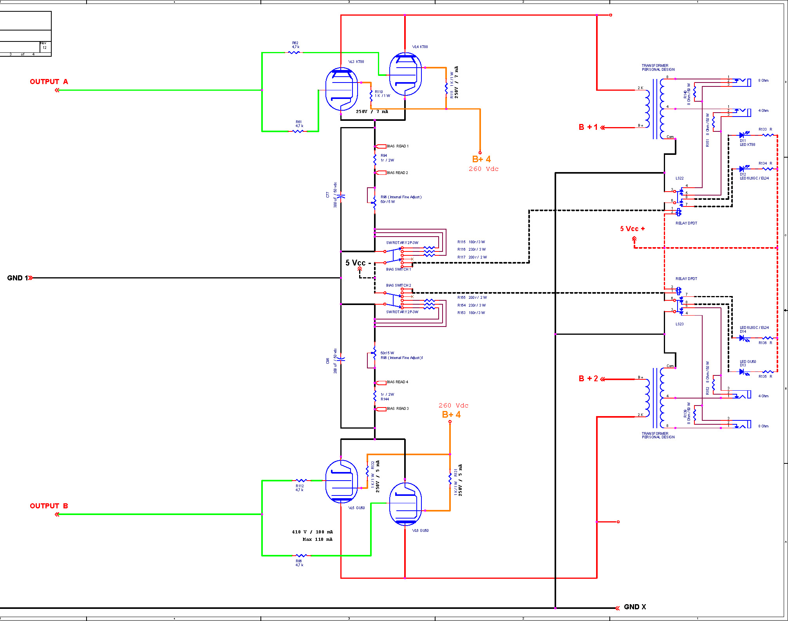
Task: Select the 5 Vcc + port label
Action: [632, 229]
